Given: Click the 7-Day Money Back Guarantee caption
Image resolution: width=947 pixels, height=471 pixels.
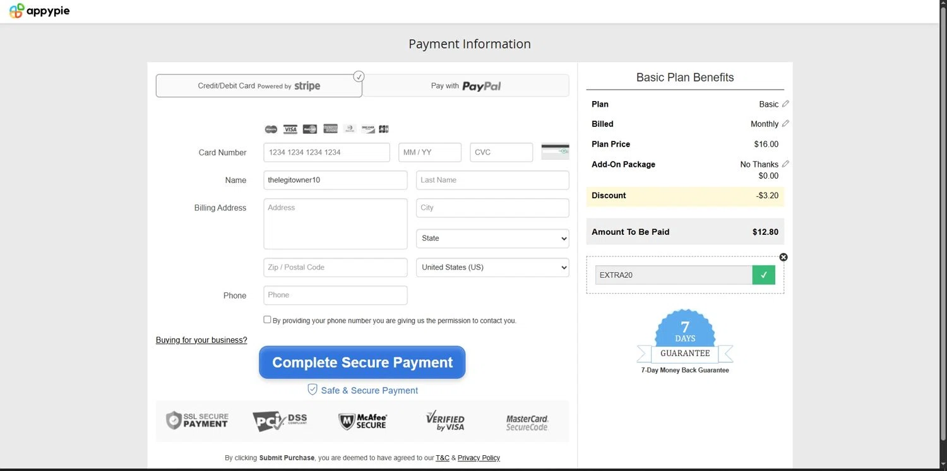Looking at the screenshot, I should 685,370.
